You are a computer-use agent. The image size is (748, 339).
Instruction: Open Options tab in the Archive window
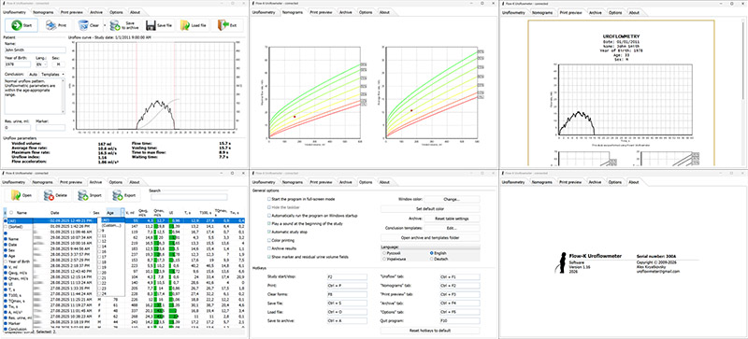[115, 182]
